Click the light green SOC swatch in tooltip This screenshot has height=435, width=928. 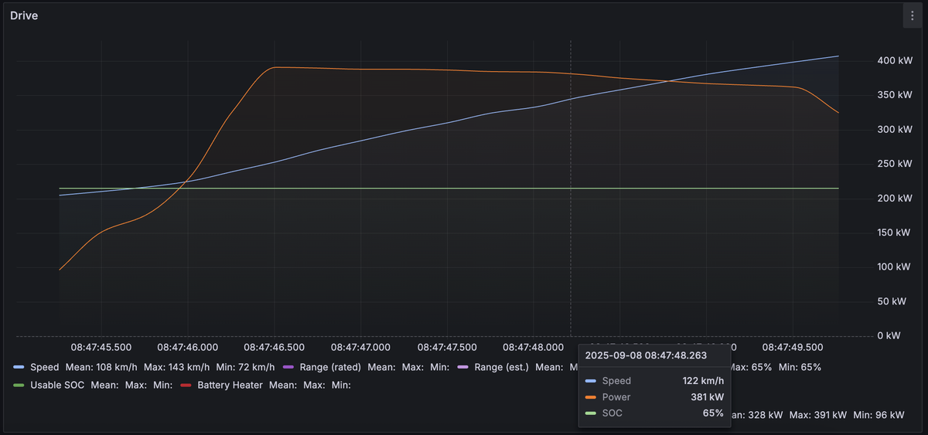[592, 413]
